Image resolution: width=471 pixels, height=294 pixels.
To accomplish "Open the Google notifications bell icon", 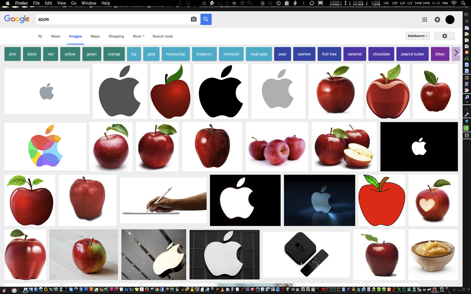I will 437,20.
